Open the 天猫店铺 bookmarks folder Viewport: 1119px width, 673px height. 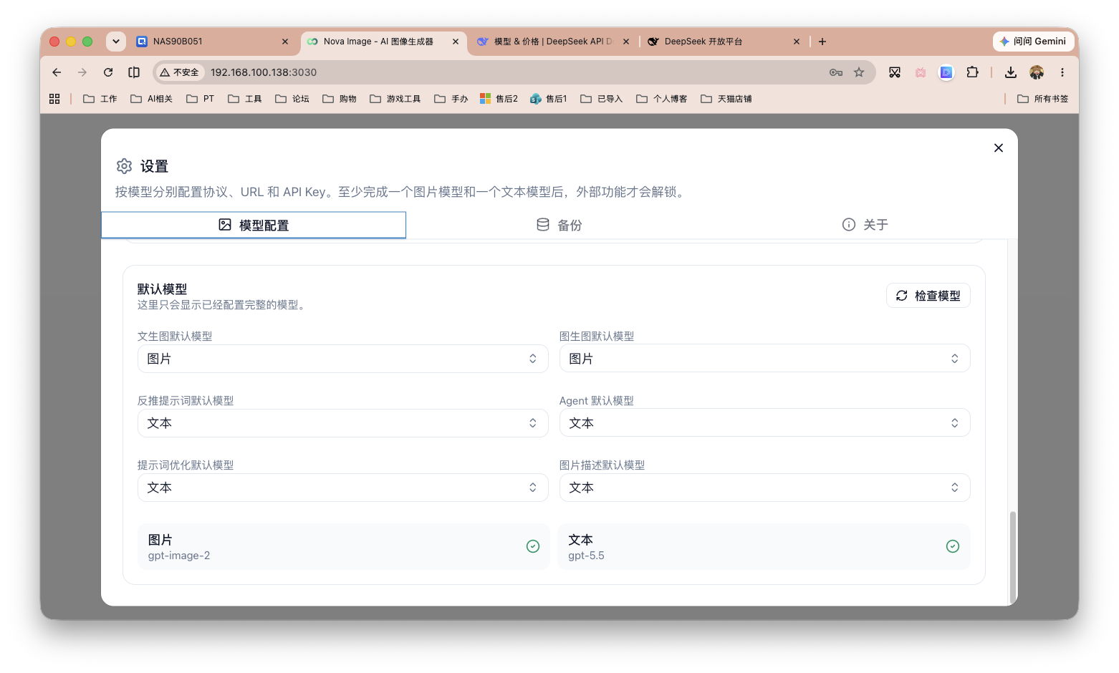click(726, 99)
